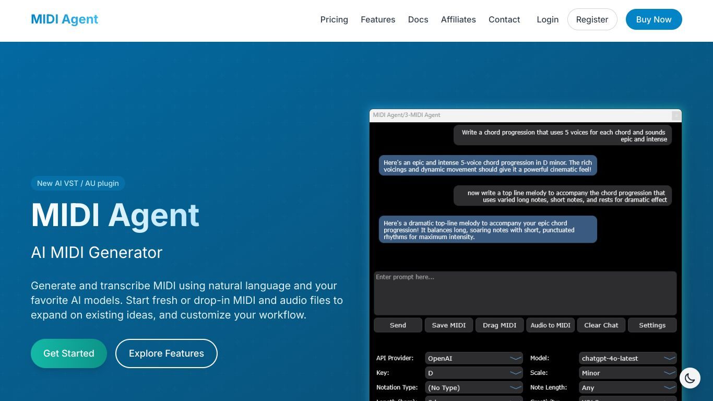Open the Note Length dropdown showing Any
Image resolution: width=713 pixels, height=401 pixels.
pos(628,387)
